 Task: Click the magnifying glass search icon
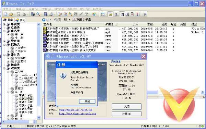(x=38, y=14)
